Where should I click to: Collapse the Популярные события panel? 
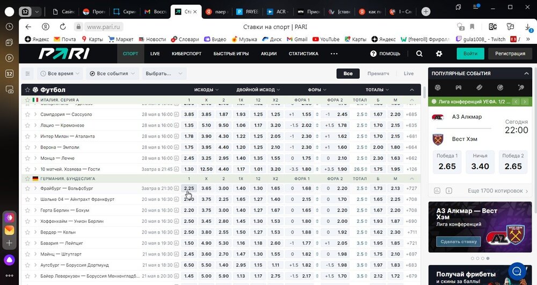(x=527, y=73)
